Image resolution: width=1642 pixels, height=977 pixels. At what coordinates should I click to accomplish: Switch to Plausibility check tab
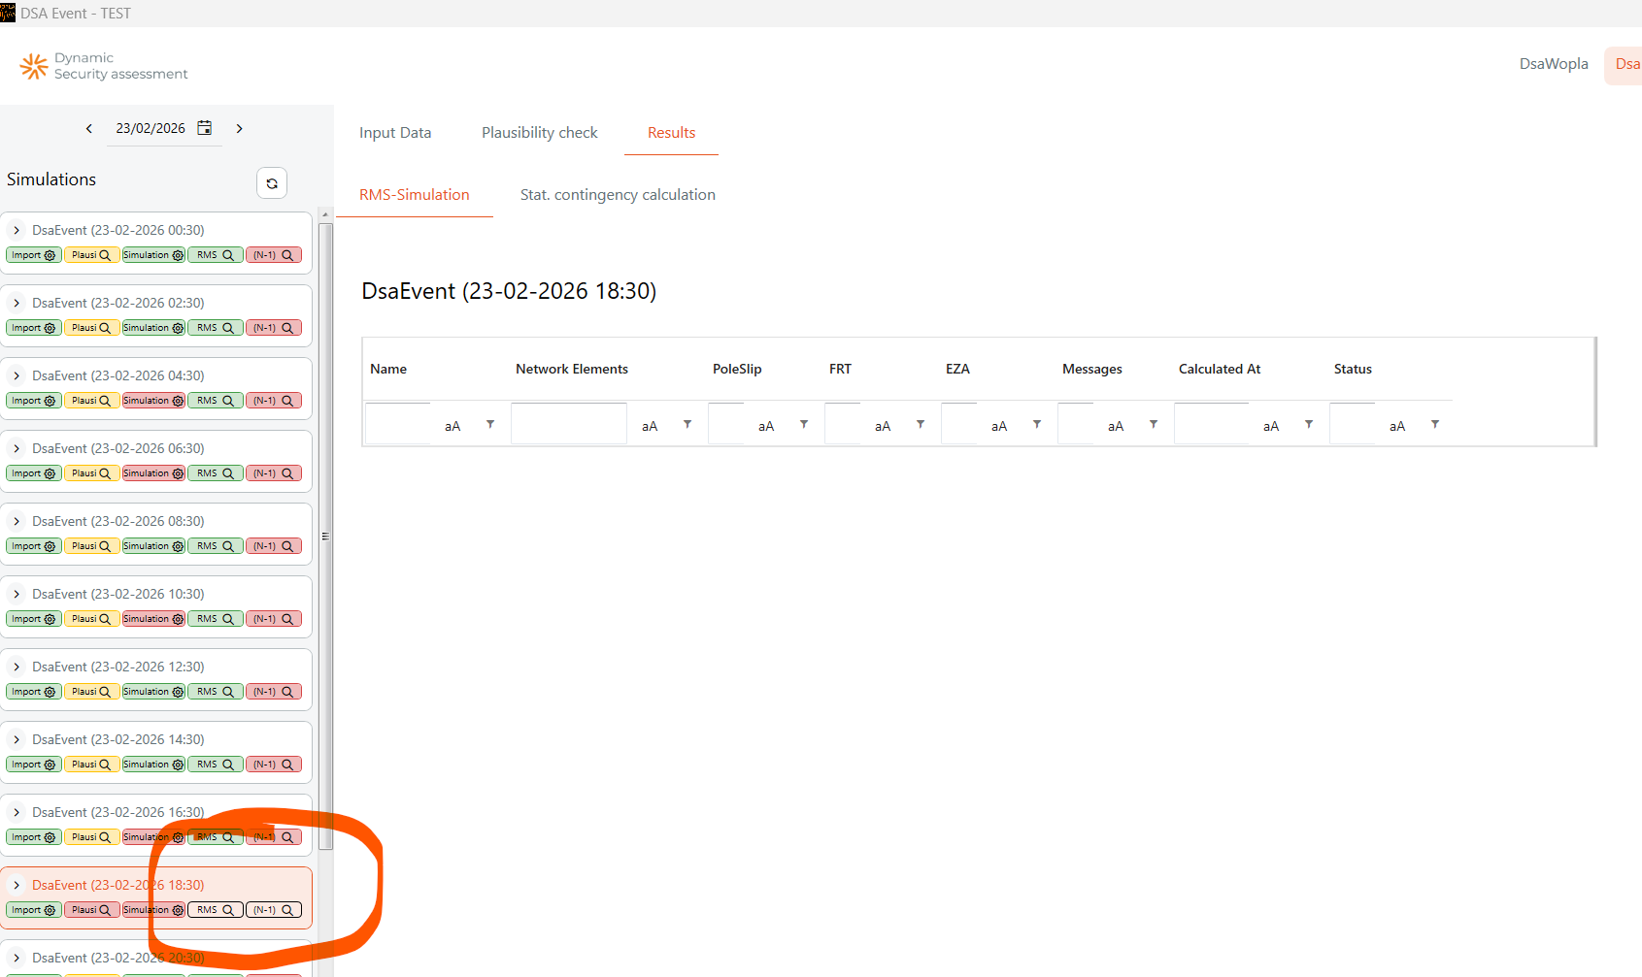pyautogui.click(x=539, y=133)
